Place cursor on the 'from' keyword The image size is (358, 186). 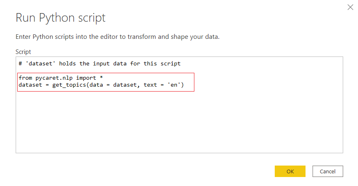[25, 78]
